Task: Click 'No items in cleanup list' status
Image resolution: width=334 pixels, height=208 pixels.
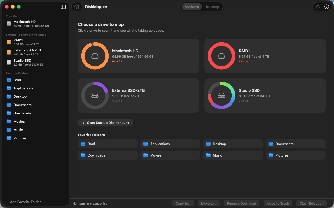Action: (90, 203)
